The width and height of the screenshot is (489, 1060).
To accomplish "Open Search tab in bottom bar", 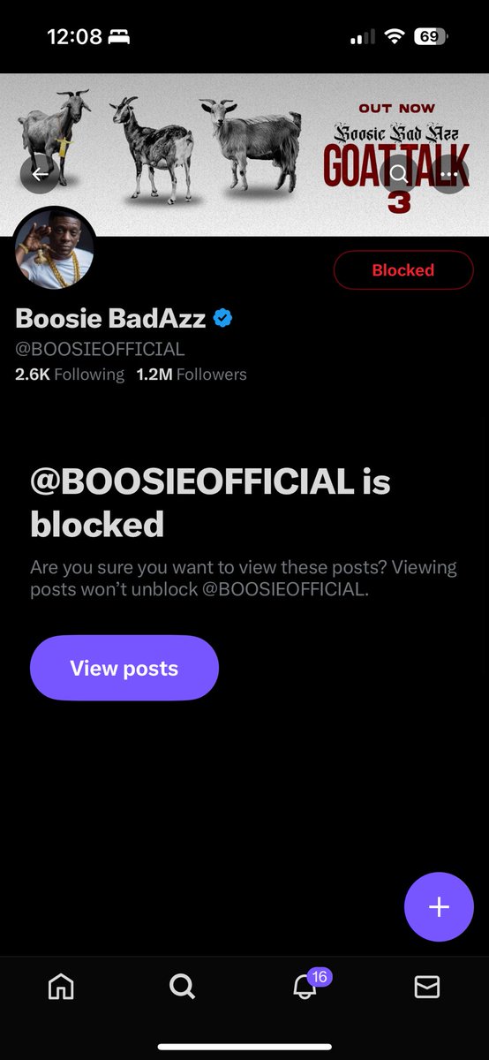I will (x=182, y=987).
